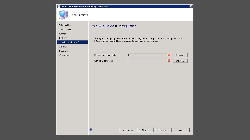Focus the Code-signing certificate field
Screen dimensions: 250x140
(x=147, y=55)
